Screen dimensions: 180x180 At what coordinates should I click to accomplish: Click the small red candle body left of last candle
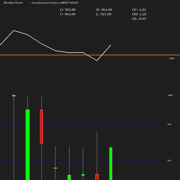coord(97,177)
